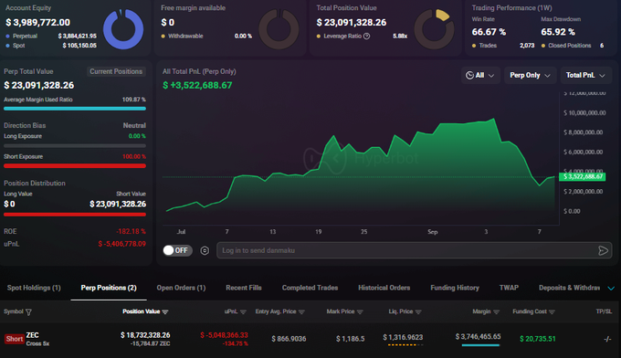Screen dimensions: 621x358
Task: Click ZEC mark price $1,186.5
Action: click(351, 339)
